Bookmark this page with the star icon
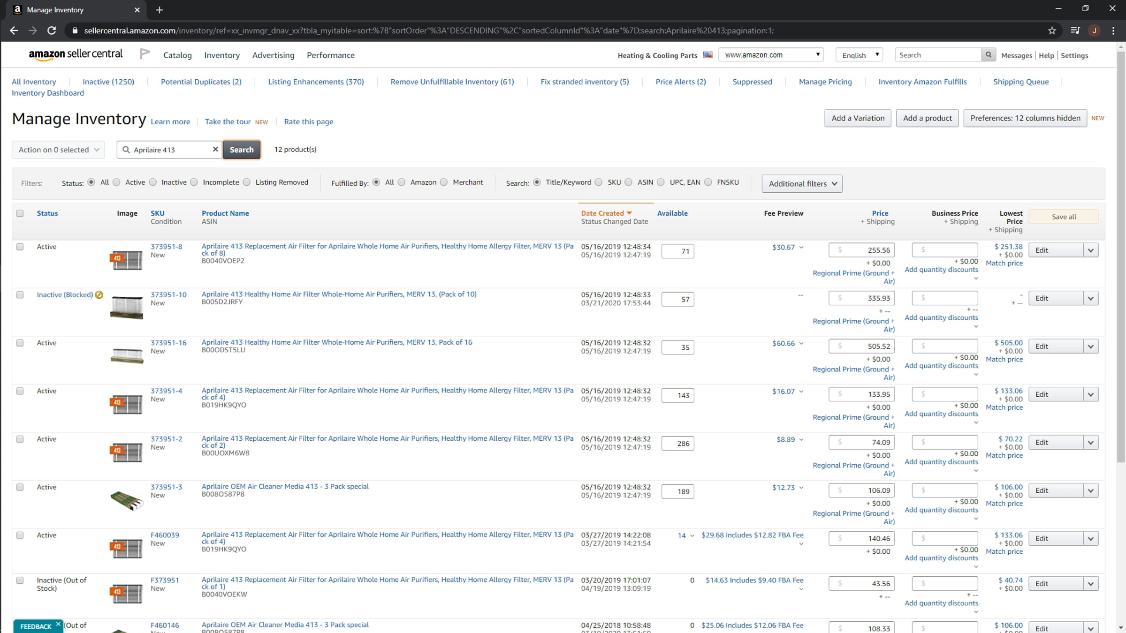This screenshot has height=633, width=1126. click(x=1052, y=30)
